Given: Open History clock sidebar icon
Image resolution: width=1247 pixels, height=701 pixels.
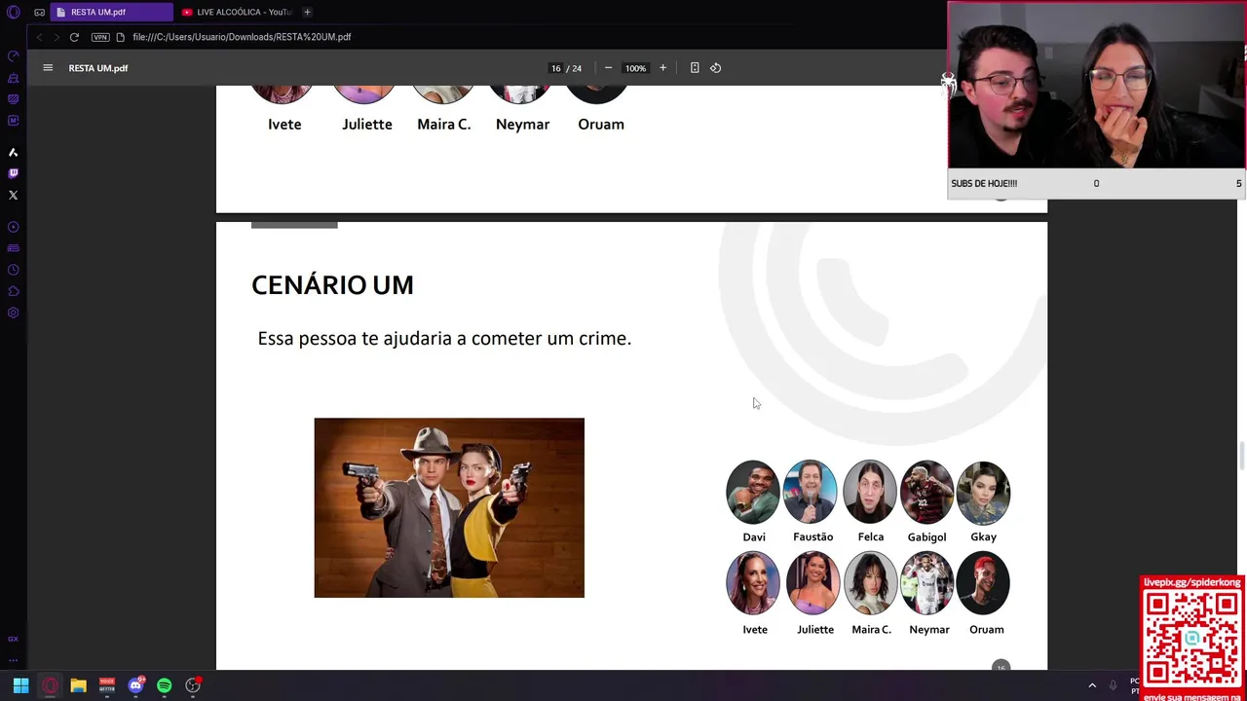Looking at the screenshot, I should pyautogui.click(x=13, y=270).
